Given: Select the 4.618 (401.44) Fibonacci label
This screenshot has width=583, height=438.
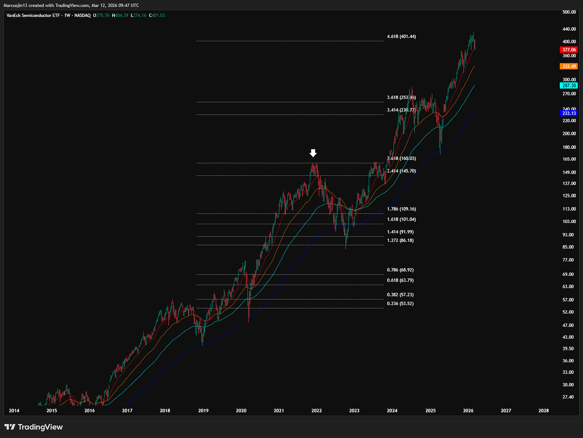Looking at the screenshot, I should pos(401,36).
